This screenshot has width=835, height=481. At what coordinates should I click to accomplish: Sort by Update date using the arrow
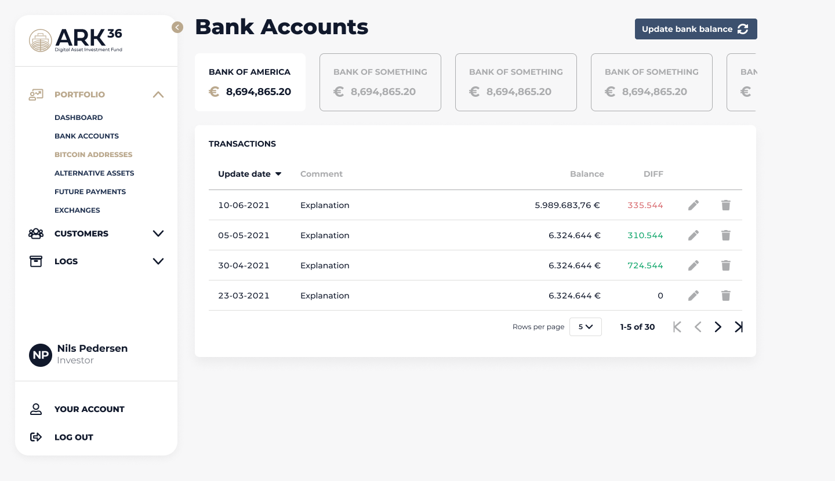[278, 174]
